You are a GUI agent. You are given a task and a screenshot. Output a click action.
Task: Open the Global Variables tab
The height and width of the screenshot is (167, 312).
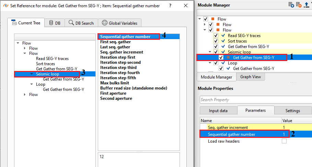(x=120, y=23)
